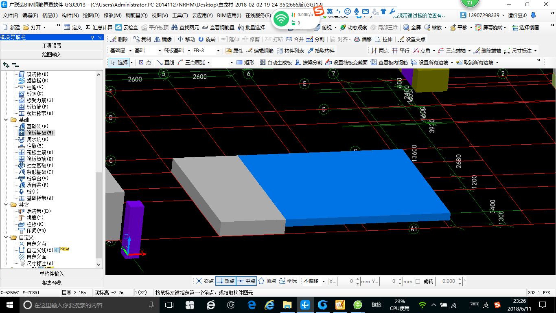This screenshot has height=313, width=556.
Task: Open the 基础层 floor dropdown
Action: 130,51
